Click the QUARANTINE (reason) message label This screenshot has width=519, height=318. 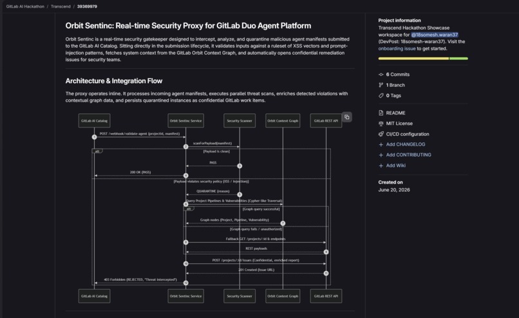[213, 191]
